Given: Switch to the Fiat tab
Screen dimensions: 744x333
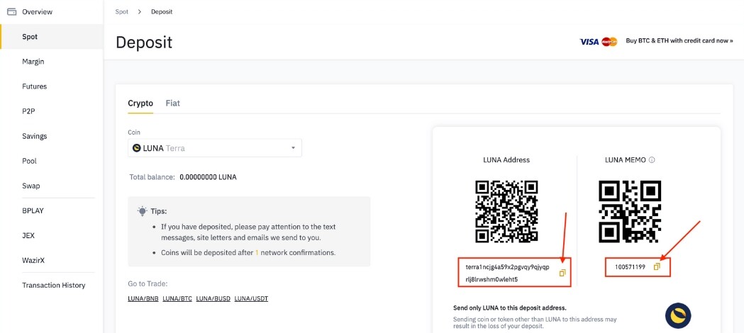Looking at the screenshot, I should 173,103.
